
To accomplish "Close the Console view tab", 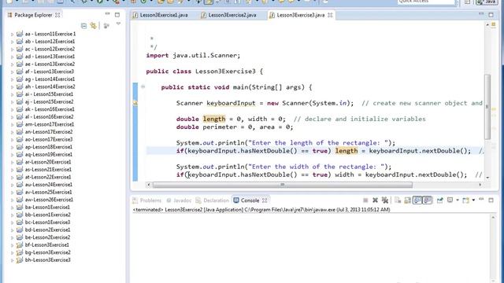I will [265, 200].
